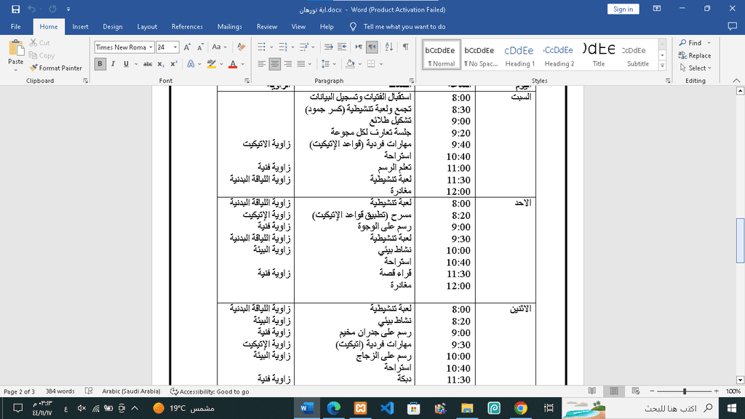
Task: Open Find in Editing group
Action: [x=690, y=43]
